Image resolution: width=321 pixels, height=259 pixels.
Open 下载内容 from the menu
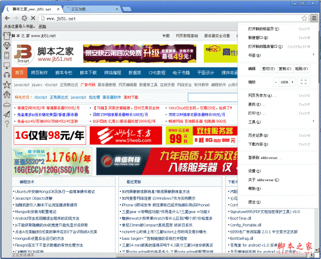278,144
